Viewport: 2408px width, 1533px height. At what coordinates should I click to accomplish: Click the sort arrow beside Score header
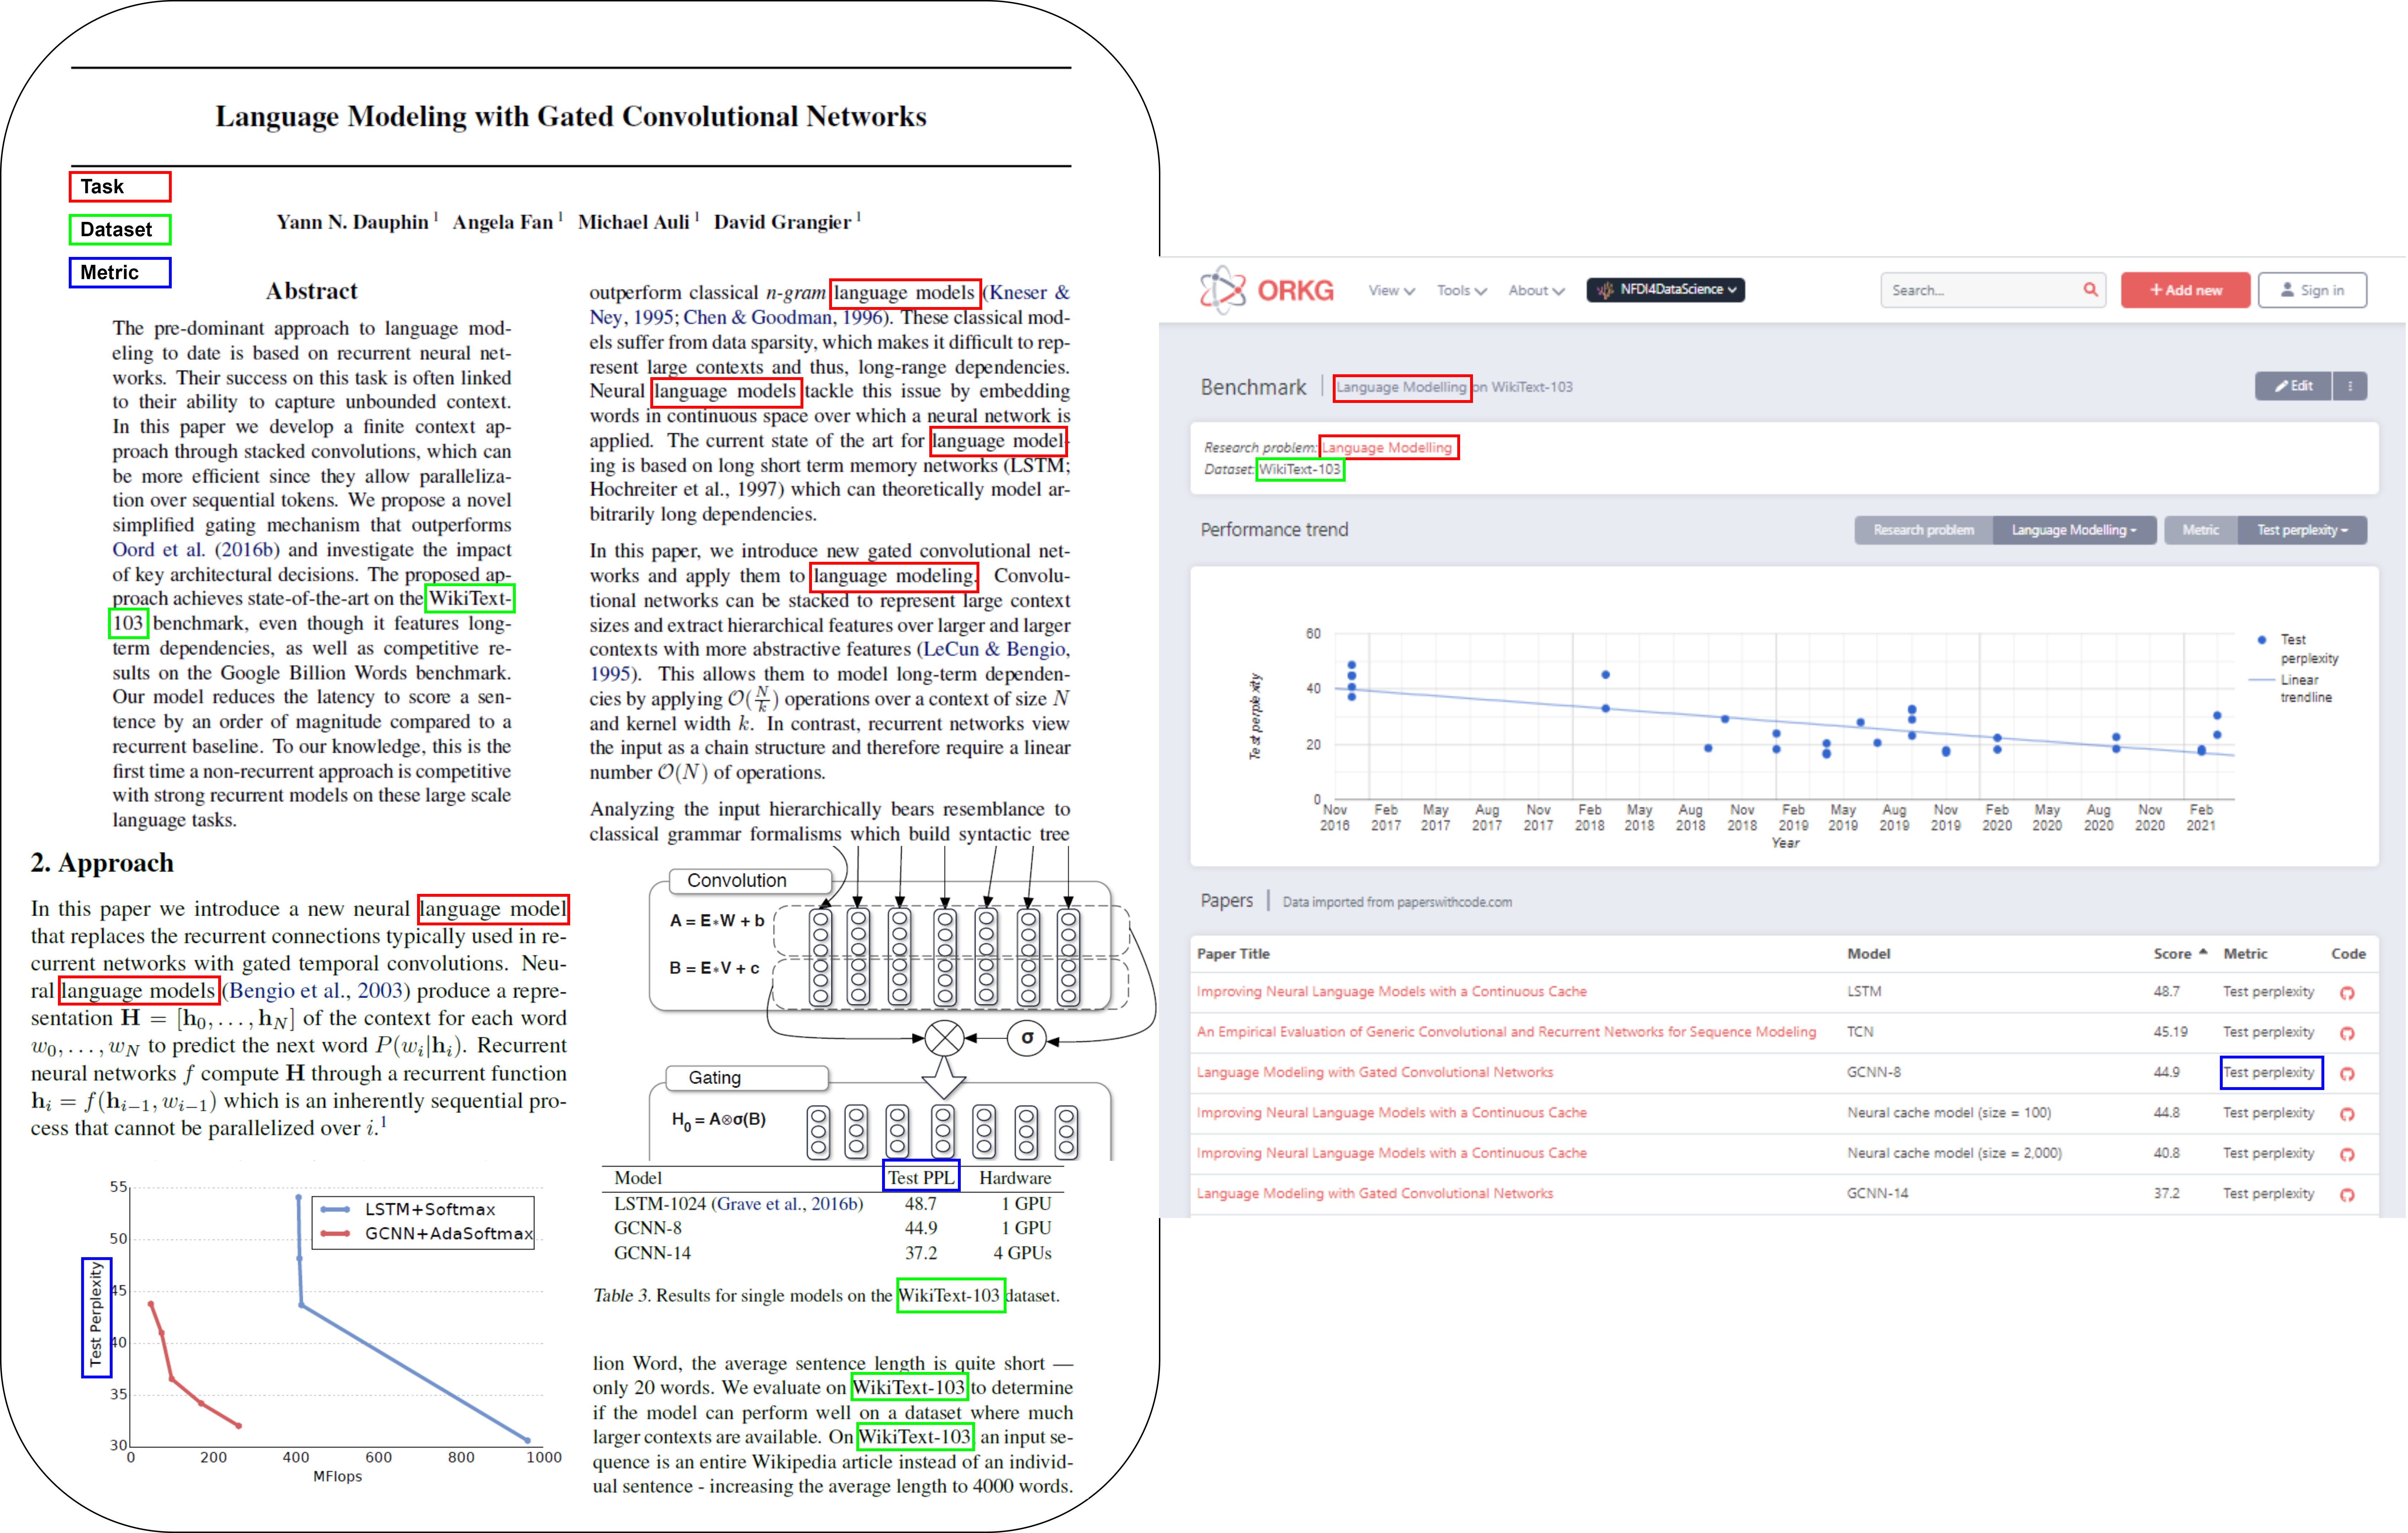click(2203, 953)
